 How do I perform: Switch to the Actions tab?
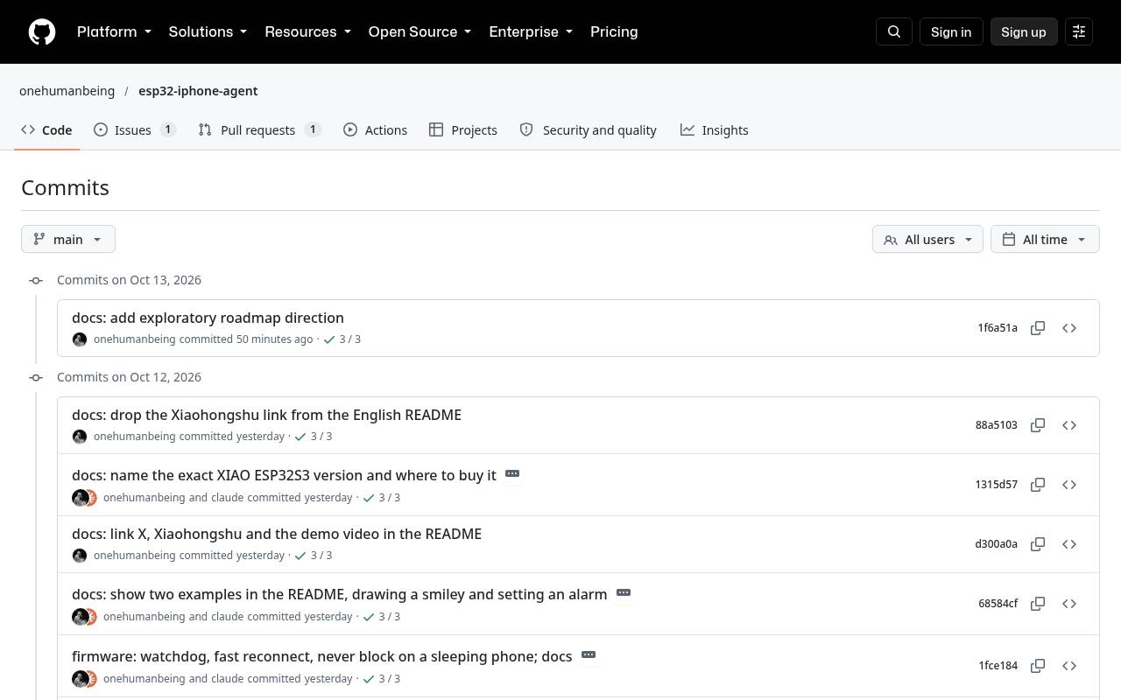click(x=375, y=130)
